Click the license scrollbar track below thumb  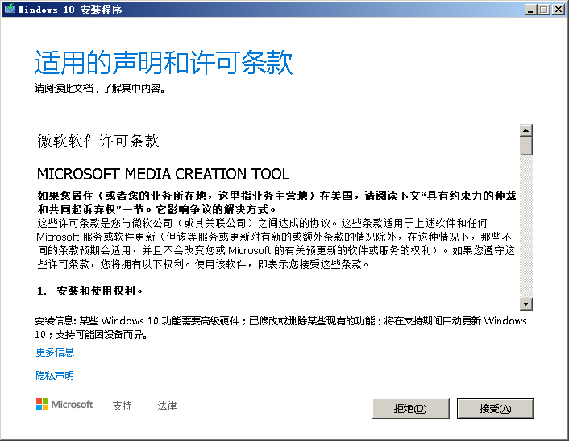525,226
